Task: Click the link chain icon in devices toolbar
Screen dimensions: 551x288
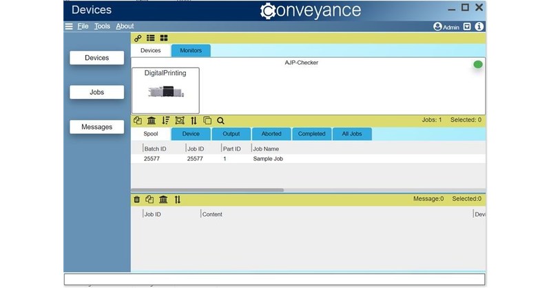Action: point(138,38)
